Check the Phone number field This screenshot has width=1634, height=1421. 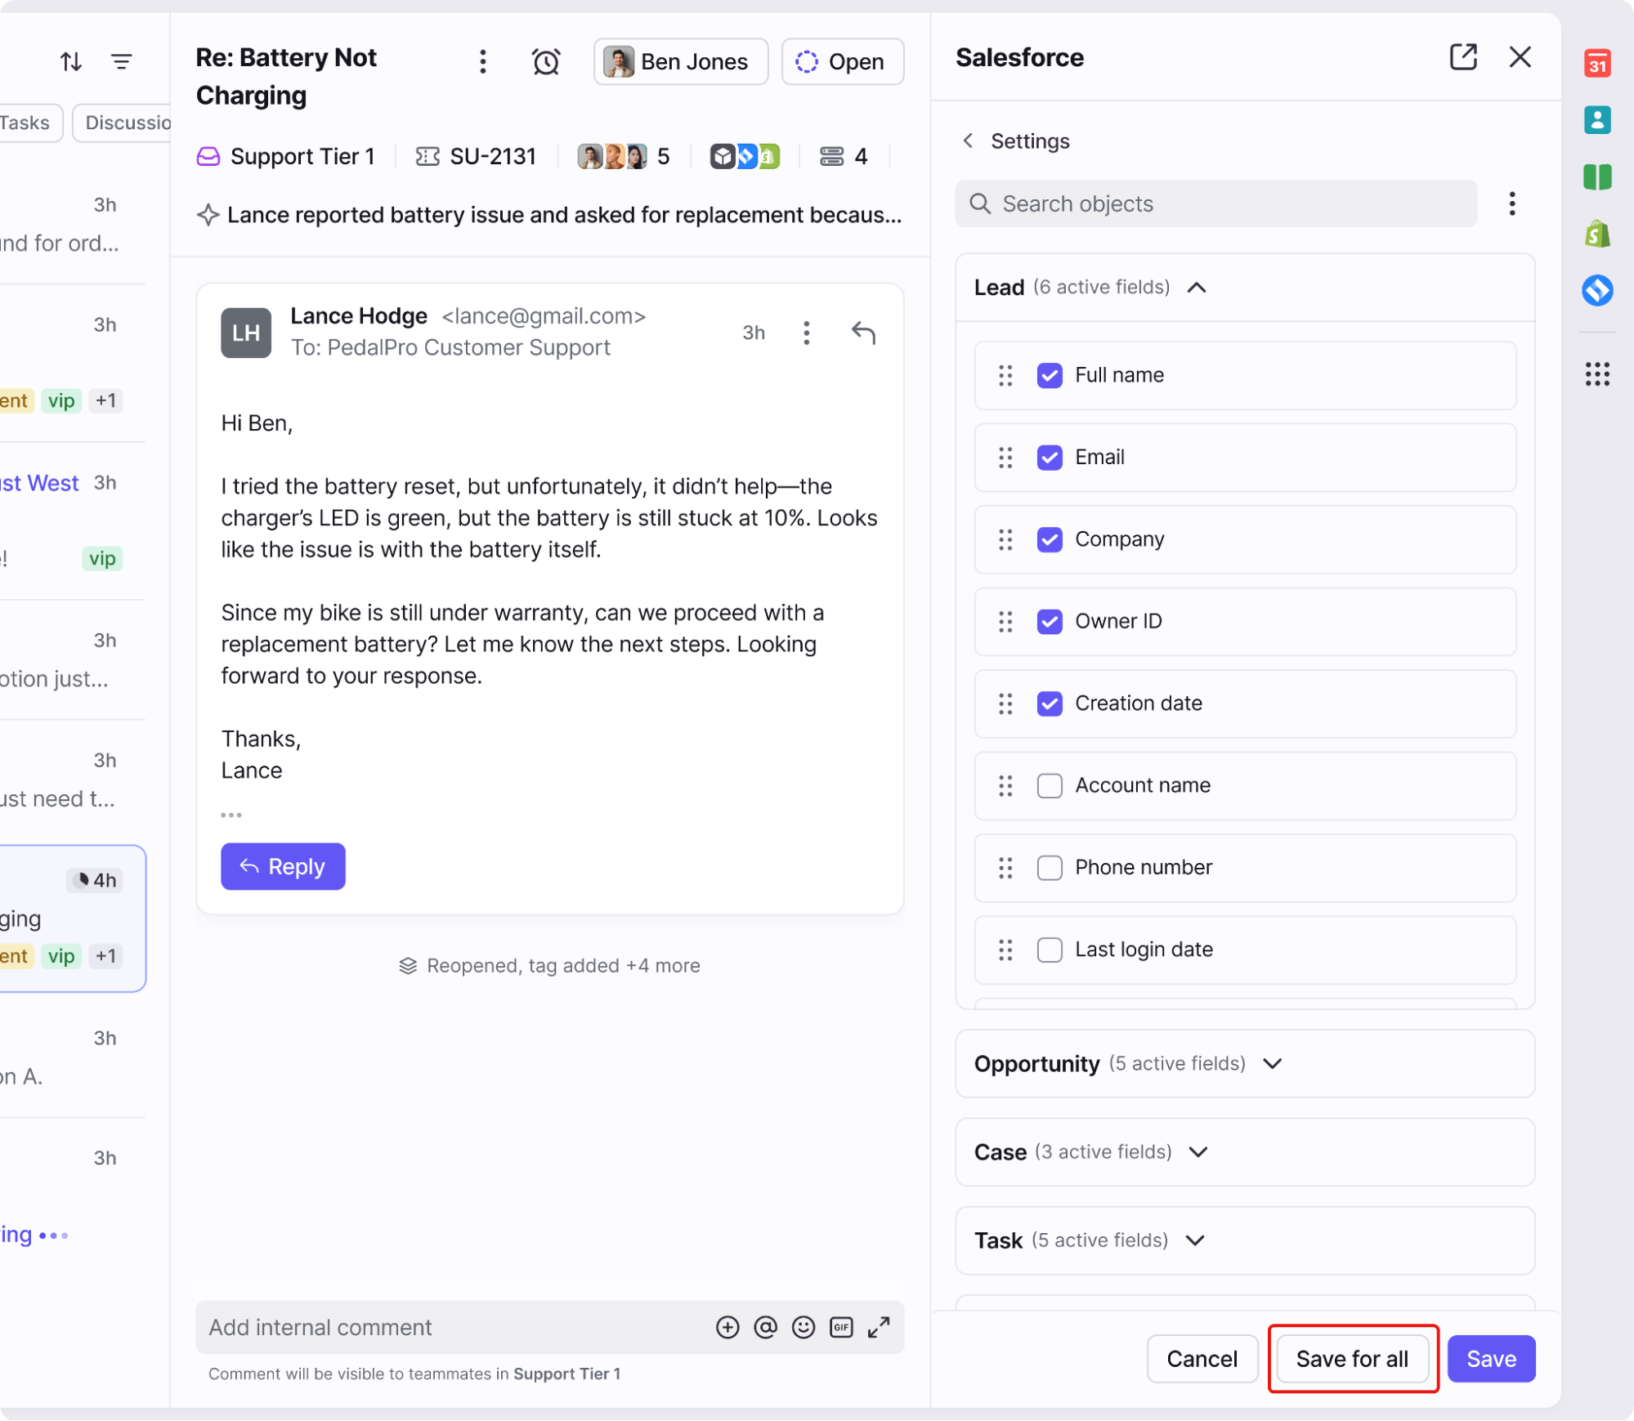point(1050,867)
